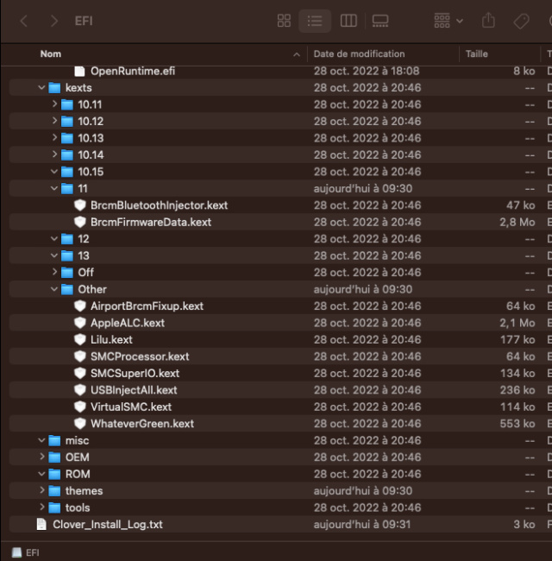Collapse the 10.15 folder

tap(54, 172)
